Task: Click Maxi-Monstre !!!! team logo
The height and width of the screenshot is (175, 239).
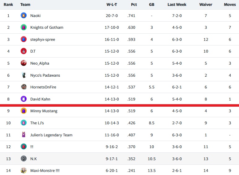Action: pos(23,170)
